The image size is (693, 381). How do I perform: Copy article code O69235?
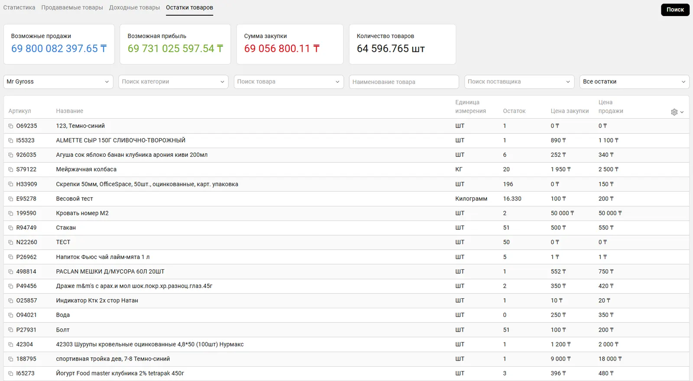[x=11, y=126]
